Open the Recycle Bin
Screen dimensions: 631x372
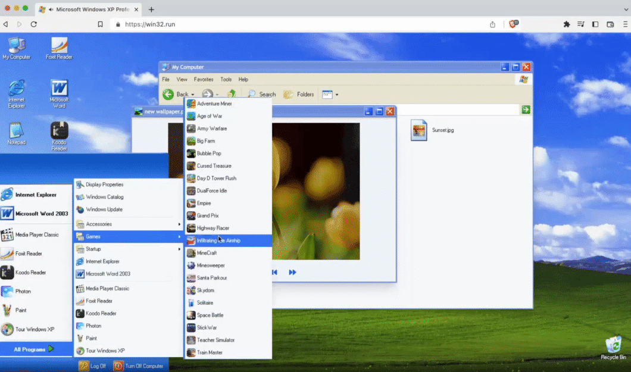613,345
